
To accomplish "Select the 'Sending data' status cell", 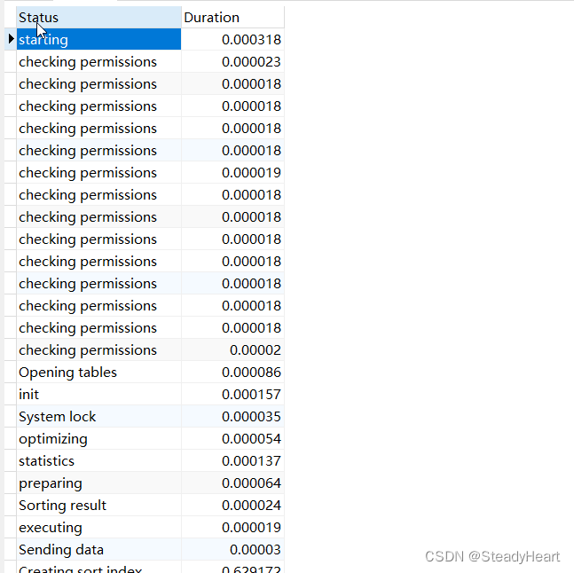I will coord(98,549).
